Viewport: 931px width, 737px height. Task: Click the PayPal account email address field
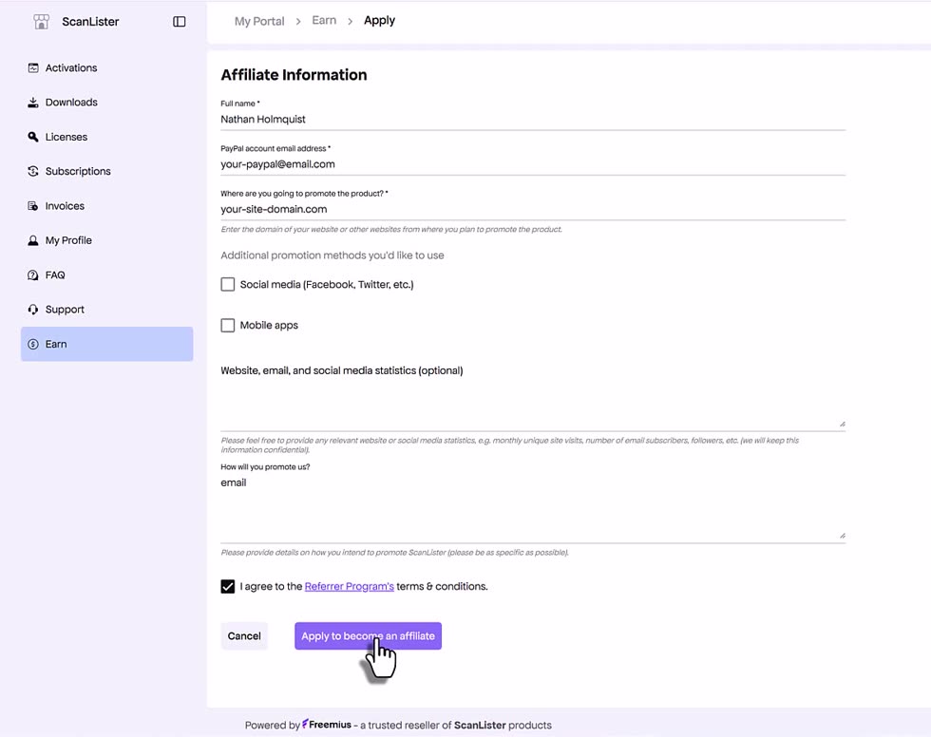point(533,164)
